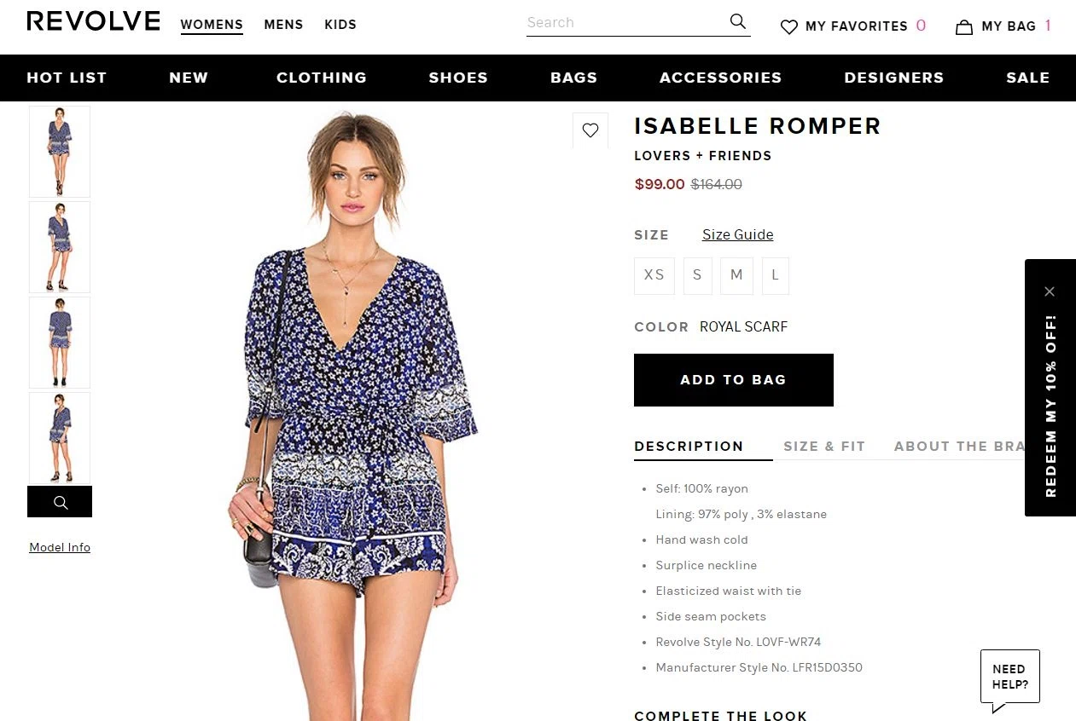Close the 10% off promo banner
The height and width of the screenshot is (721, 1076).
pyautogui.click(x=1050, y=291)
